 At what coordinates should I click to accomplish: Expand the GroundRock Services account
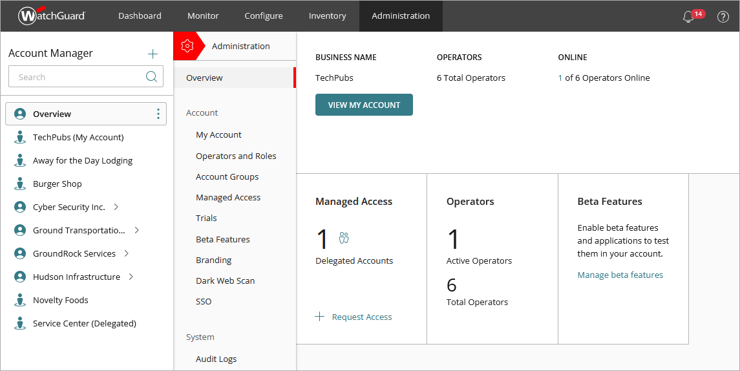pos(127,253)
